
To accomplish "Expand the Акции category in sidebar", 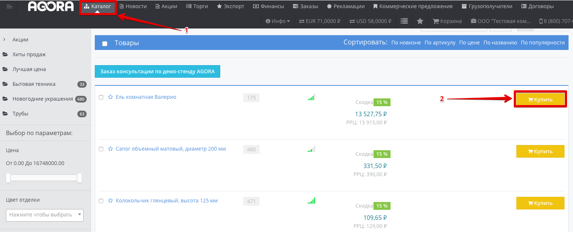I will pyautogui.click(x=20, y=40).
